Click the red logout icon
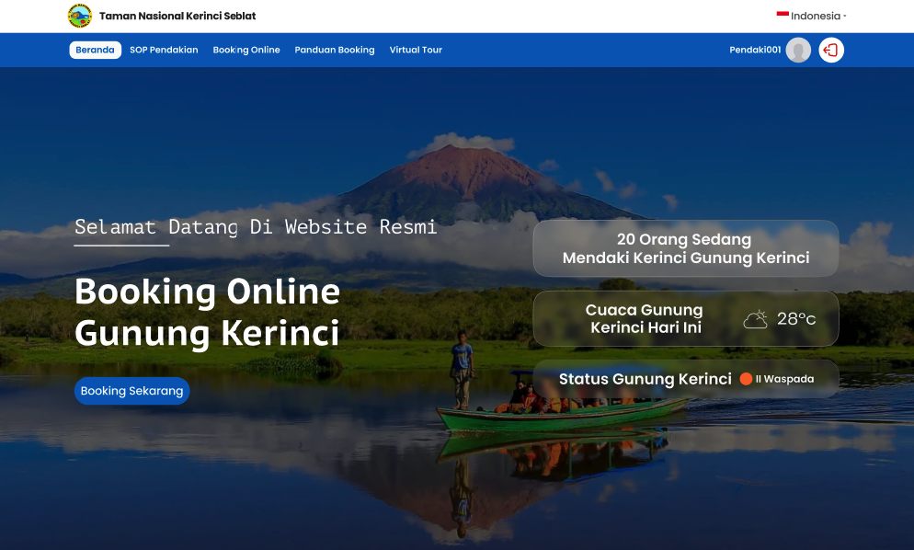 click(x=830, y=50)
